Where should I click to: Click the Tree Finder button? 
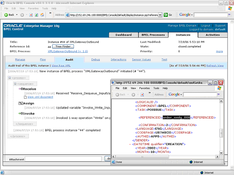coord(63,47)
